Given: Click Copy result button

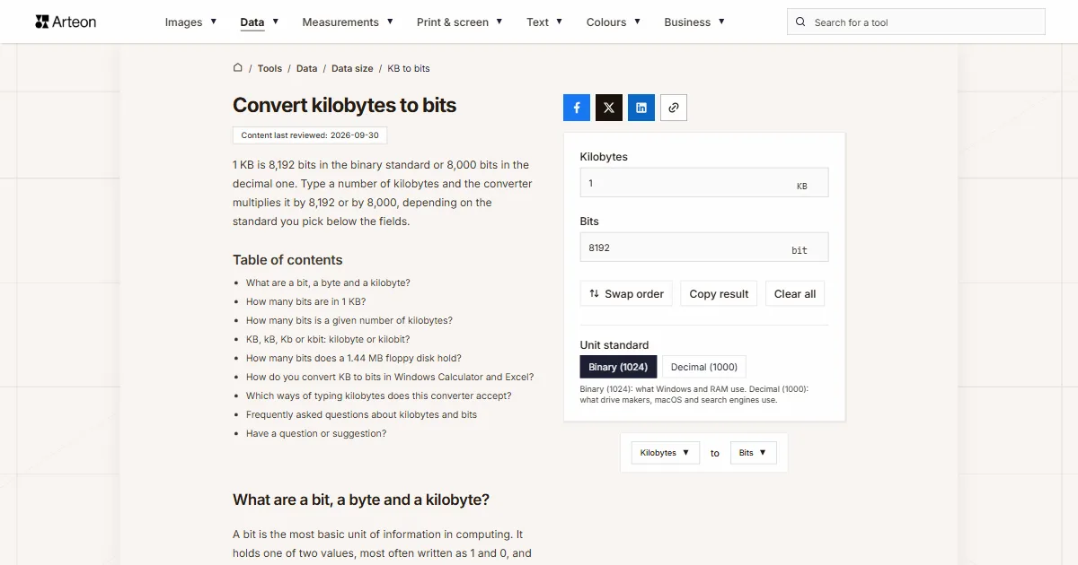Looking at the screenshot, I should 719,294.
